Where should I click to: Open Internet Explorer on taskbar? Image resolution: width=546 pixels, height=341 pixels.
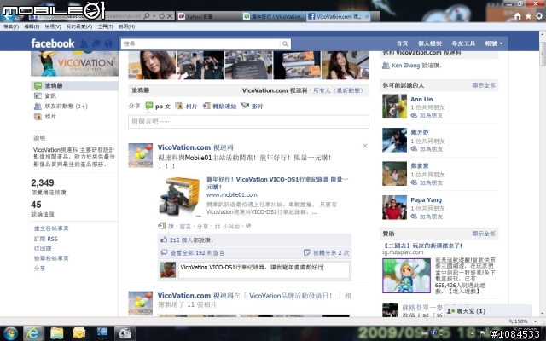pyautogui.click(x=33, y=333)
